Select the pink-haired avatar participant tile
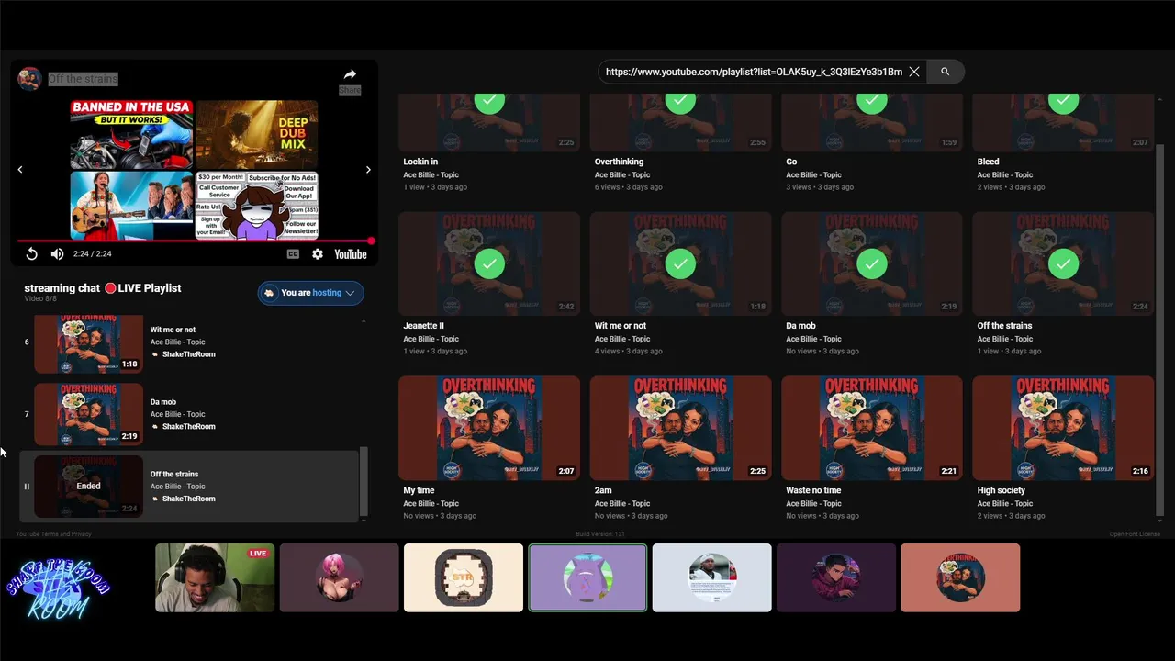Image resolution: width=1175 pixels, height=661 pixels. point(339,577)
